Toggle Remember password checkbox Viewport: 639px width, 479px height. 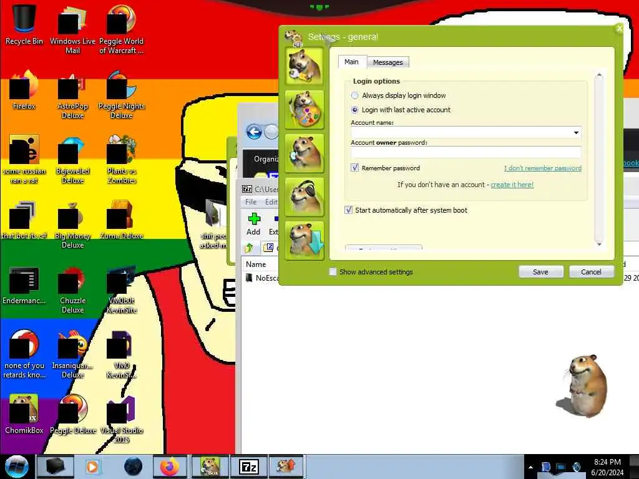(354, 168)
